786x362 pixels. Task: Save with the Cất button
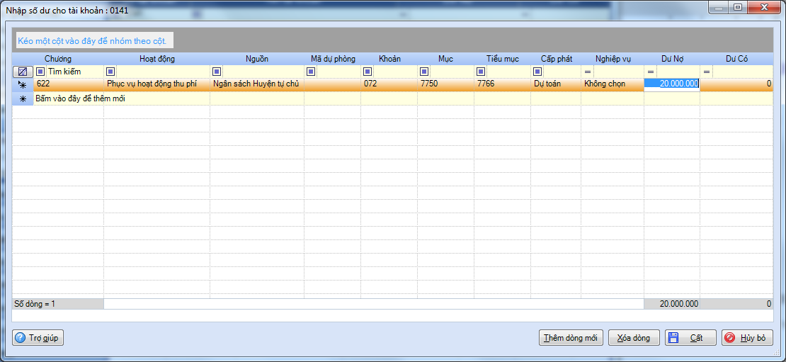(690, 338)
